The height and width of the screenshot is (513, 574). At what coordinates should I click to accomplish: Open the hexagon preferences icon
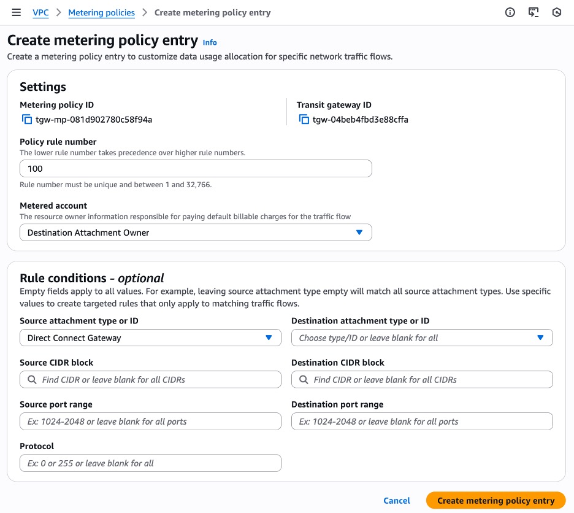tap(557, 12)
